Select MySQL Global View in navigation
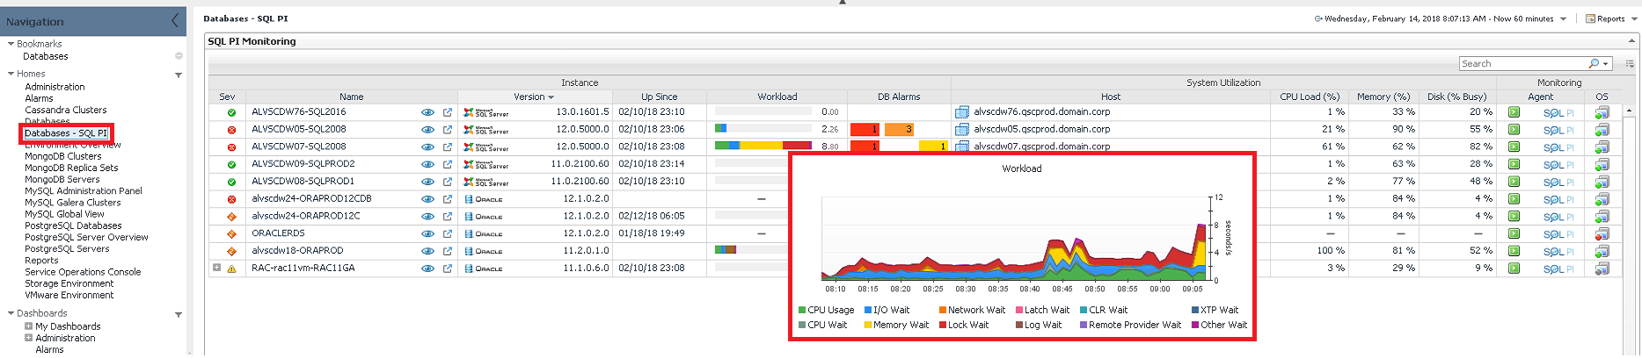The width and height of the screenshot is (1642, 358). pyautogui.click(x=64, y=214)
